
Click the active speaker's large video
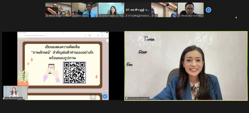point(186,66)
